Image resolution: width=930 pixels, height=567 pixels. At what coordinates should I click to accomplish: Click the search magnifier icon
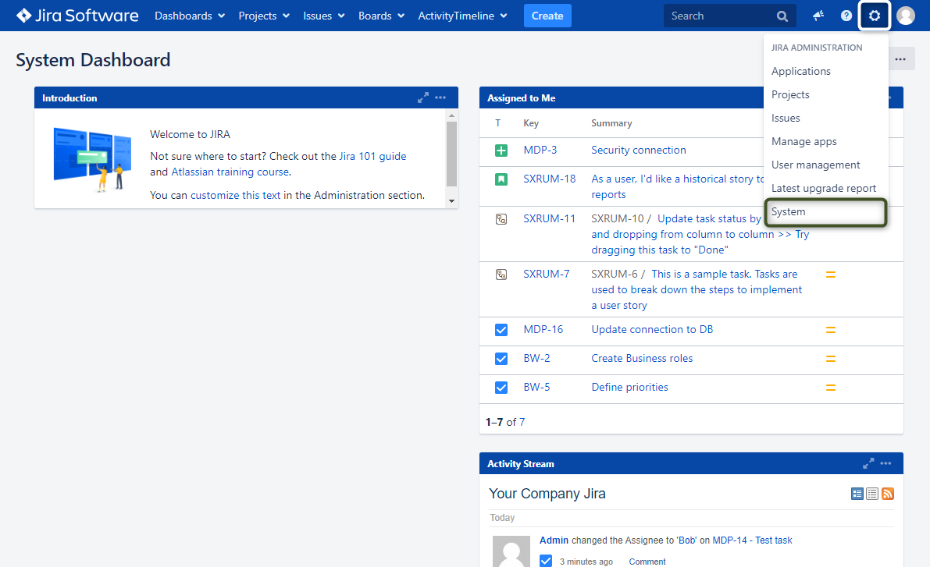[x=782, y=16]
